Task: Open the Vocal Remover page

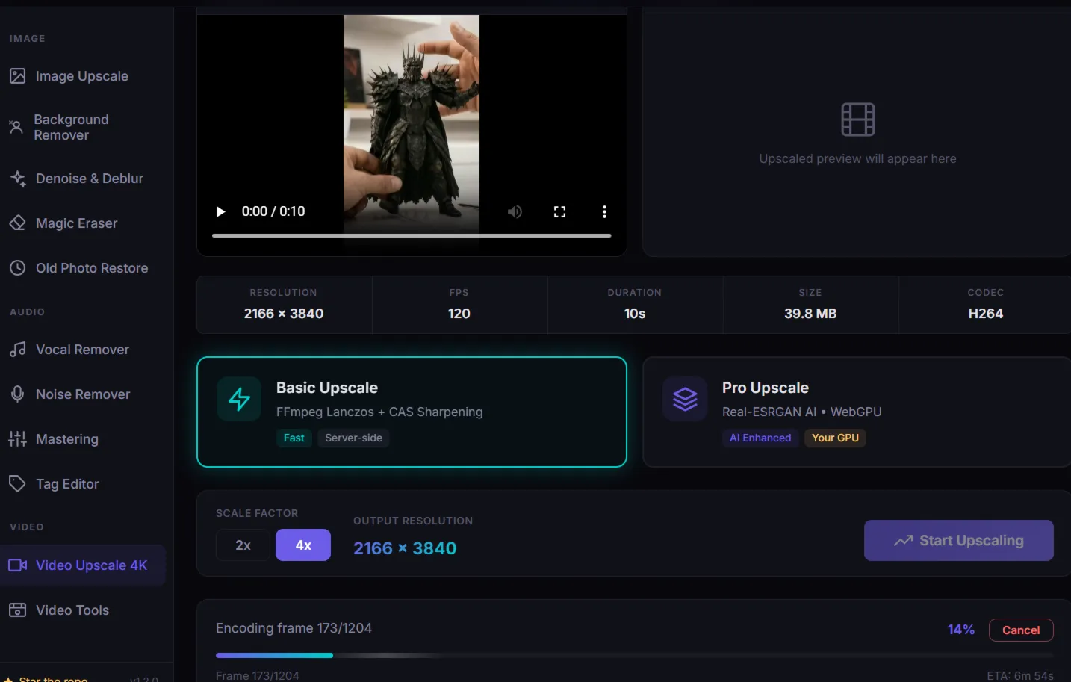Action: (82, 350)
